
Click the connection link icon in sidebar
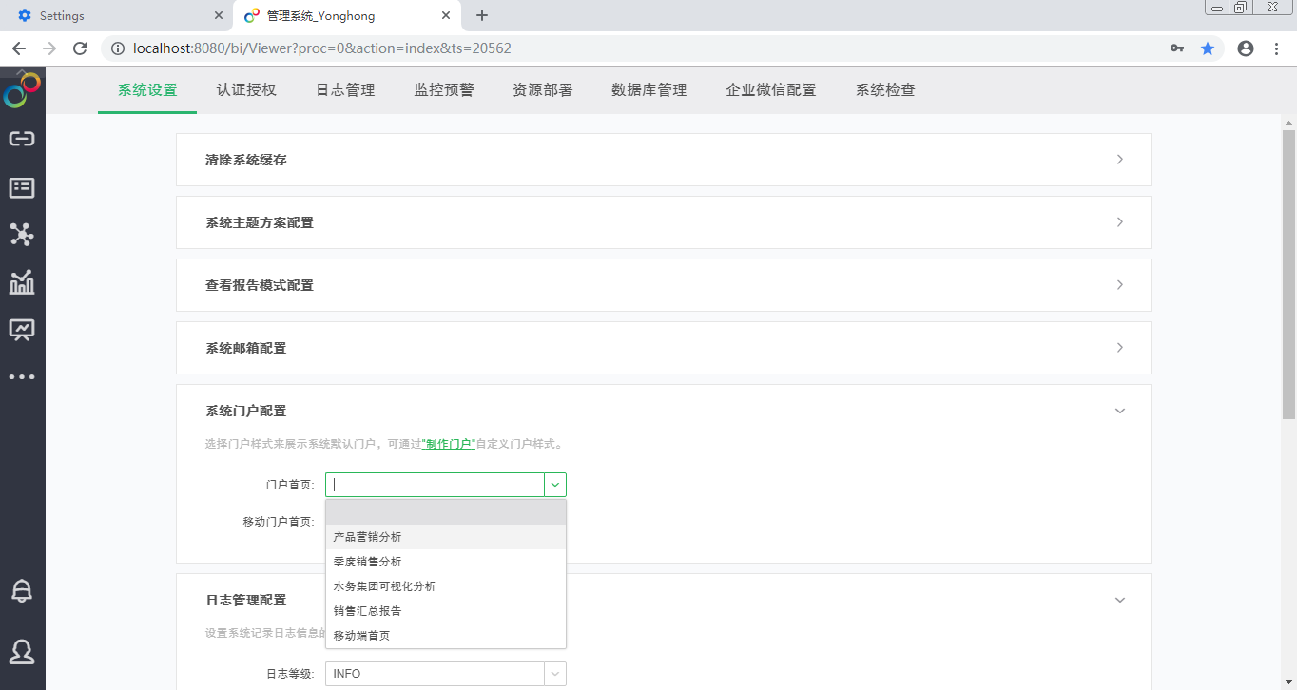(22, 139)
